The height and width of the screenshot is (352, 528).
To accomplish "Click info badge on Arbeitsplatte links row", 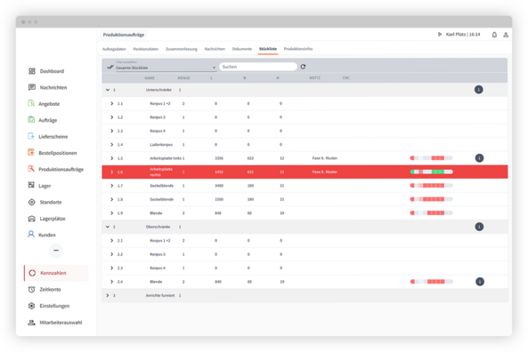I will (x=479, y=158).
